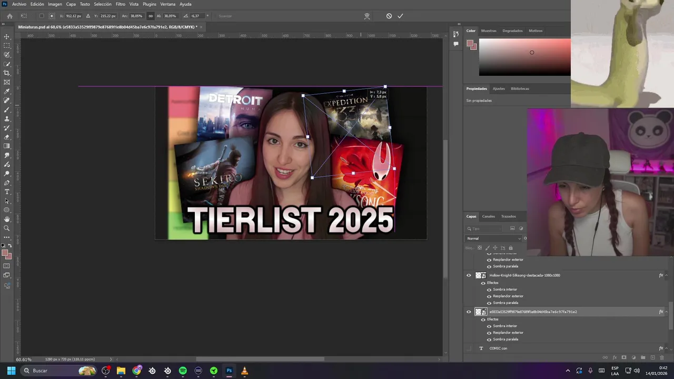Toggle Resplandor exterior under Hollow-Knight-Silksong layer
This screenshot has height=379, width=674.
point(489,296)
